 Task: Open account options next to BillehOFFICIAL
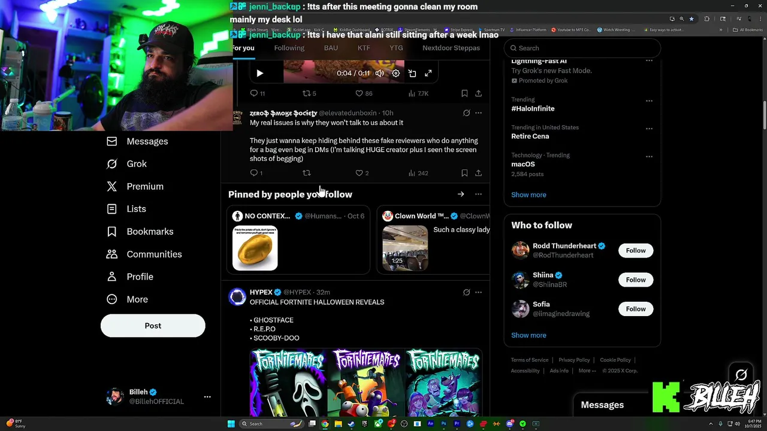click(207, 397)
